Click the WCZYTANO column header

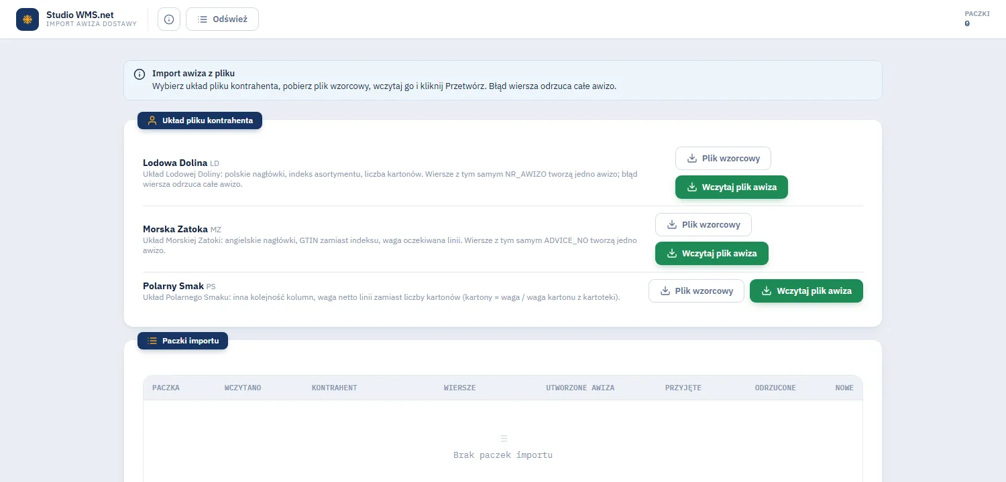(243, 388)
